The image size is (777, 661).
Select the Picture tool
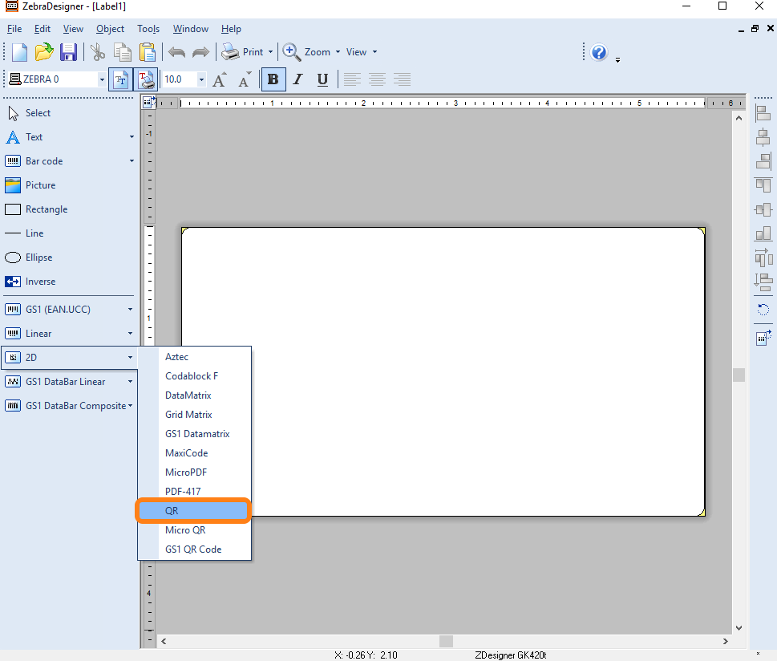pyautogui.click(x=40, y=185)
